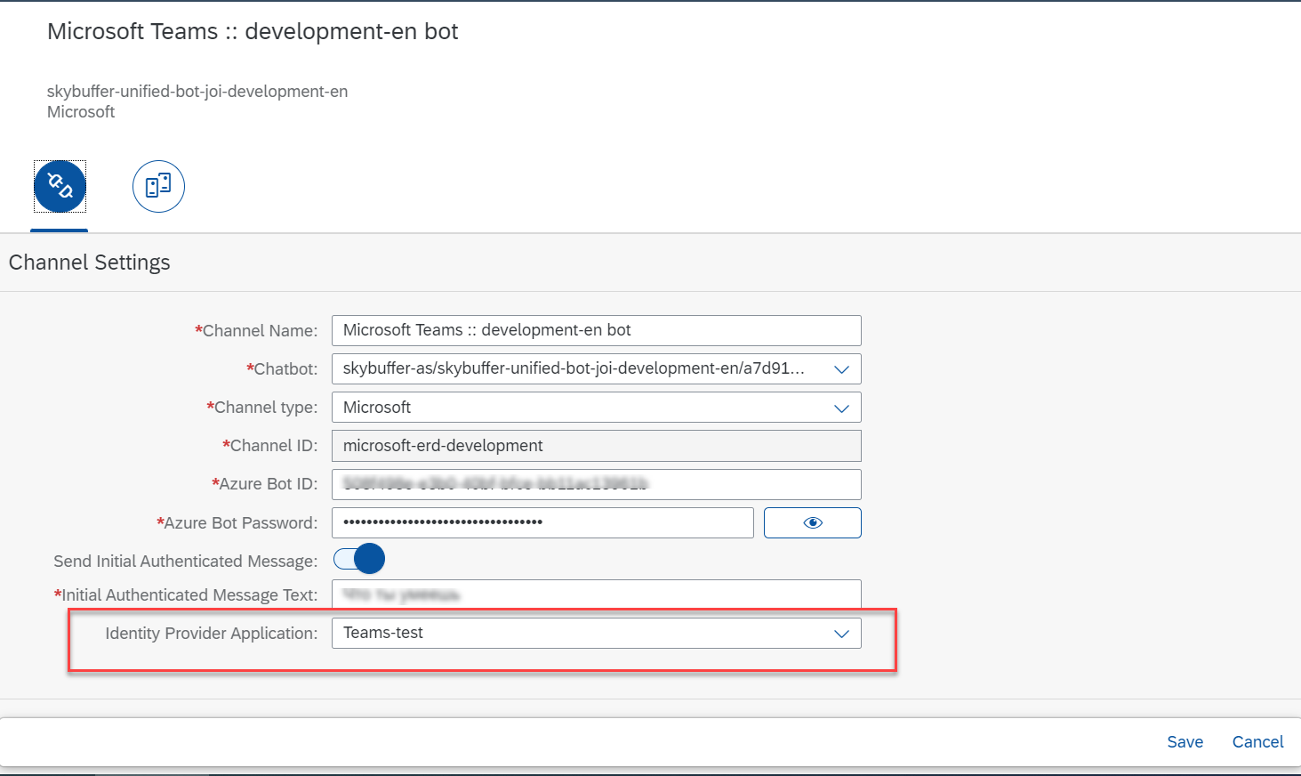Click the Channel Name input field
The image size is (1301, 776).
click(596, 330)
